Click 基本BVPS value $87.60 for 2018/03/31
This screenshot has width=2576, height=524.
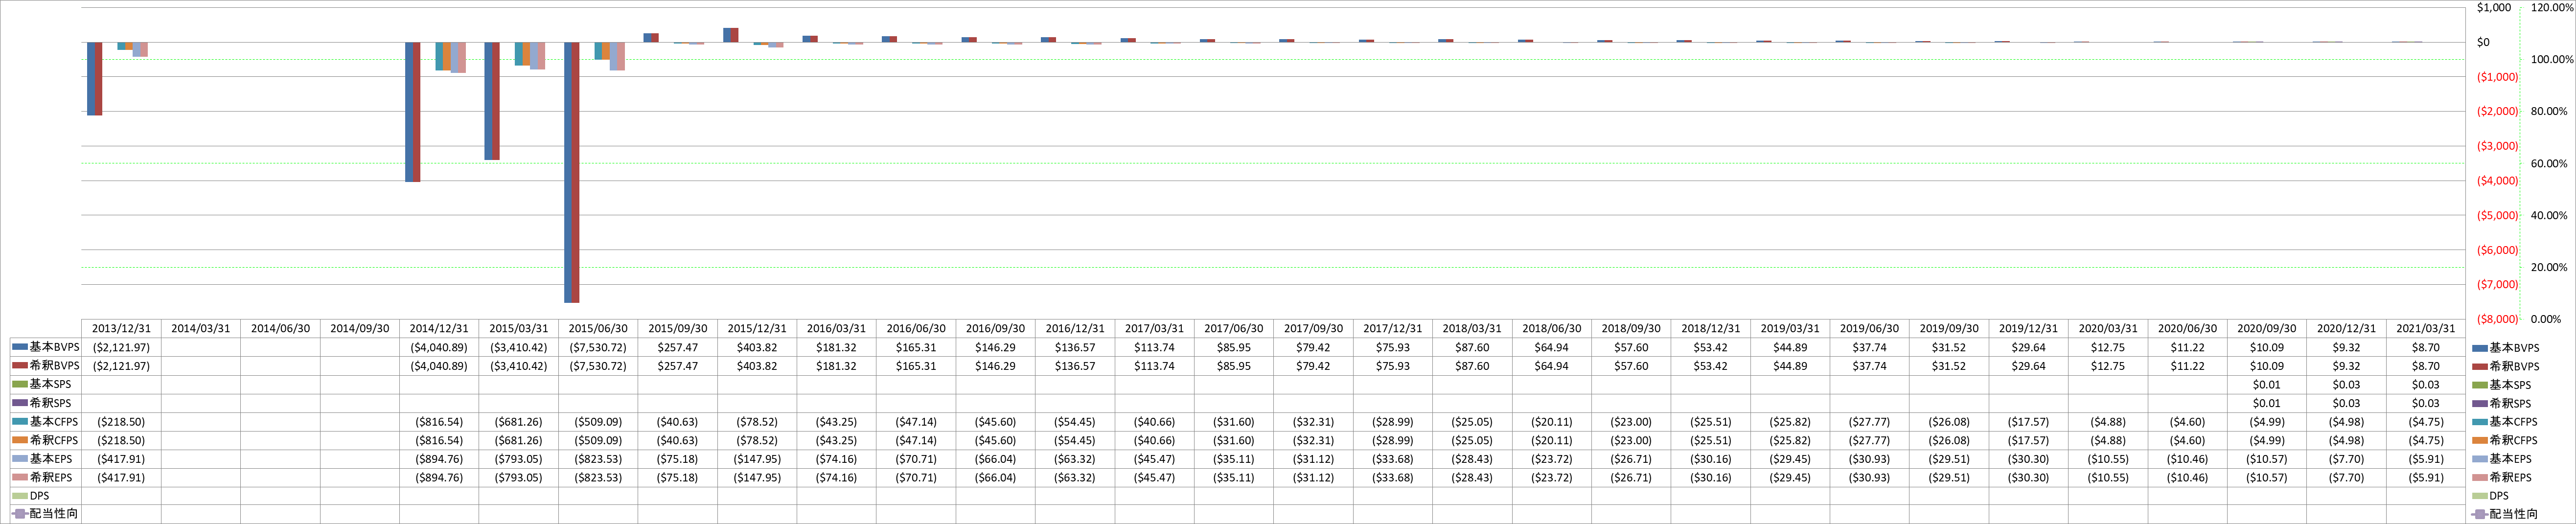(x=1472, y=348)
